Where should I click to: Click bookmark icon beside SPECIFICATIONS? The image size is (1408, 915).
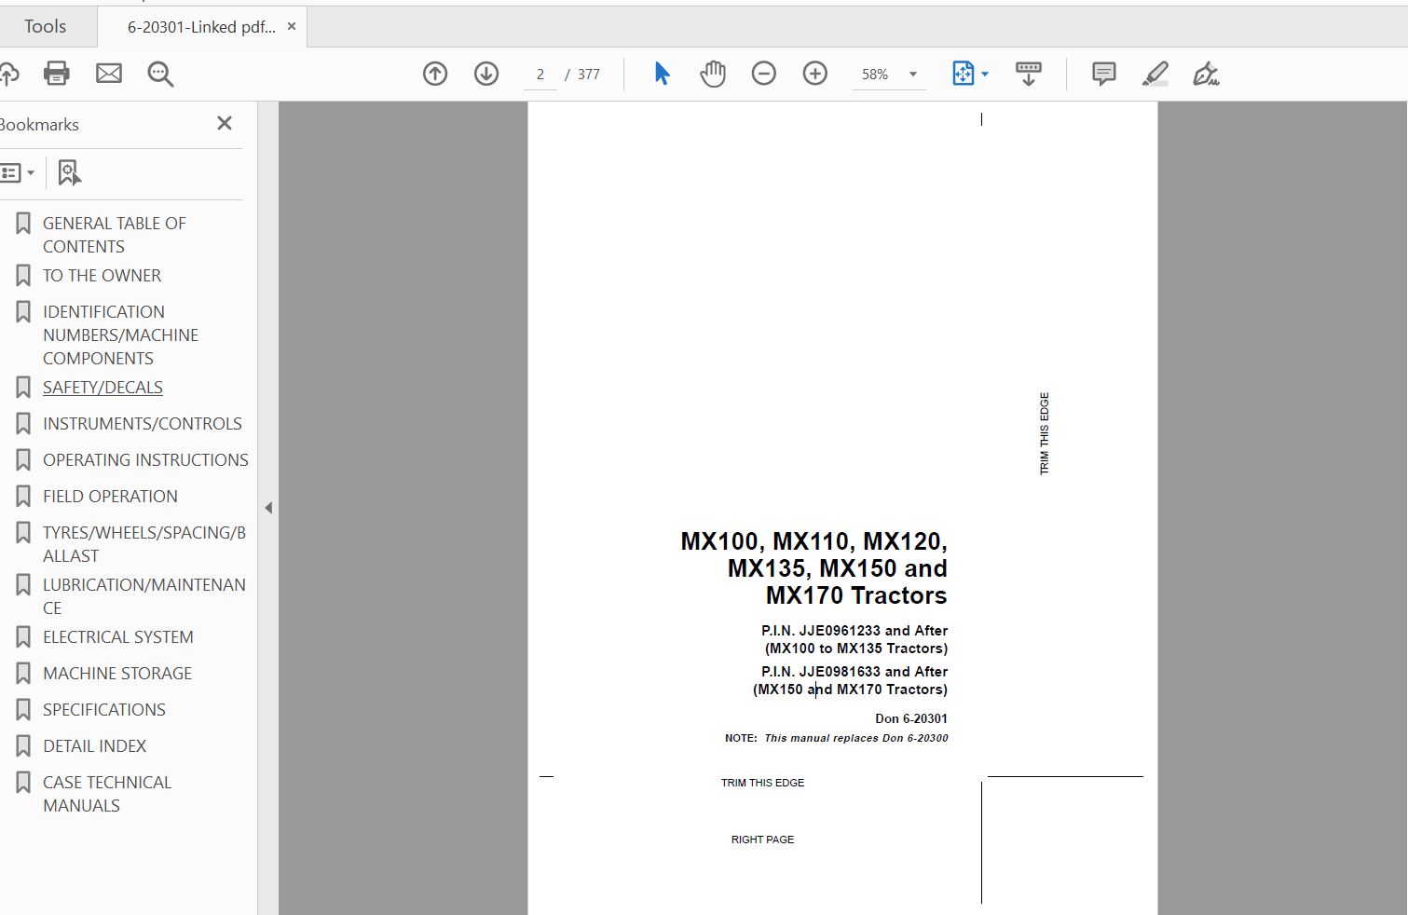click(x=23, y=710)
